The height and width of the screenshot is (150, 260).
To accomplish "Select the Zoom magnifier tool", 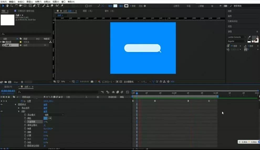I will tap(12, 6).
